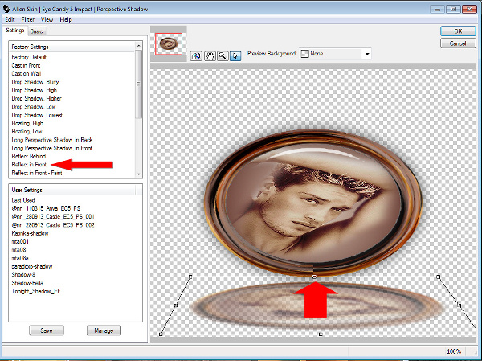This screenshot has width=482, height=361.
Task: Click the Manage settings button
Action: pyautogui.click(x=103, y=330)
